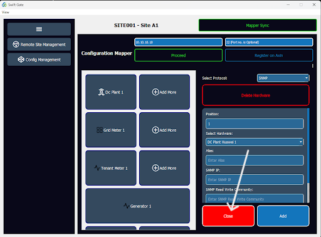Select the Generator 1 tile
This screenshot has height=237, width=321.
[x=137, y=206]
